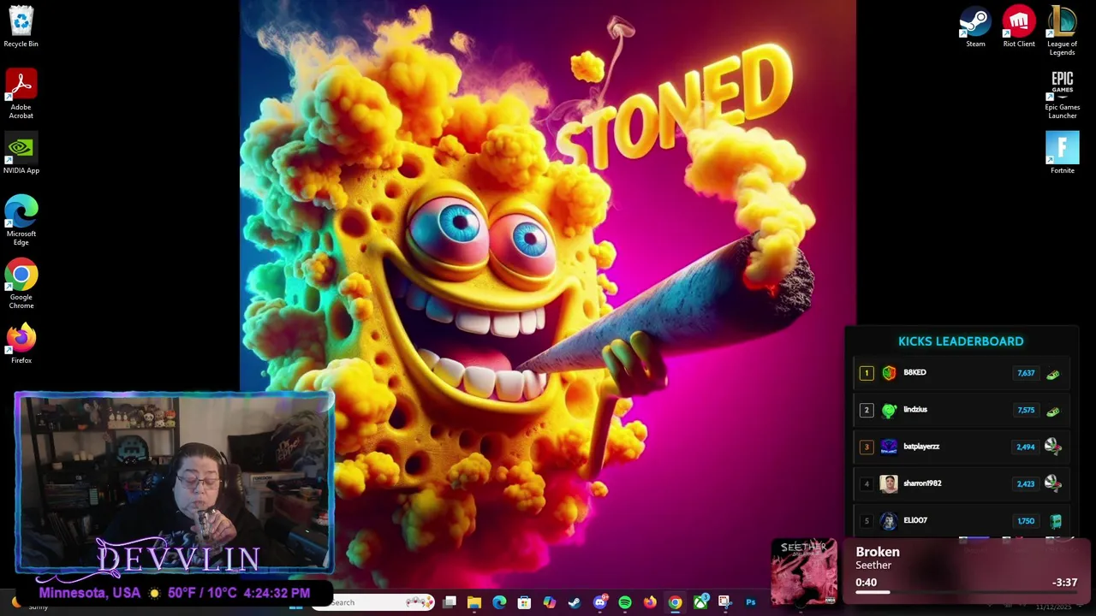This screenshot has height=616, width=1096.
Task: Click the 1,750 kicks score
Action: point(1026,520)
